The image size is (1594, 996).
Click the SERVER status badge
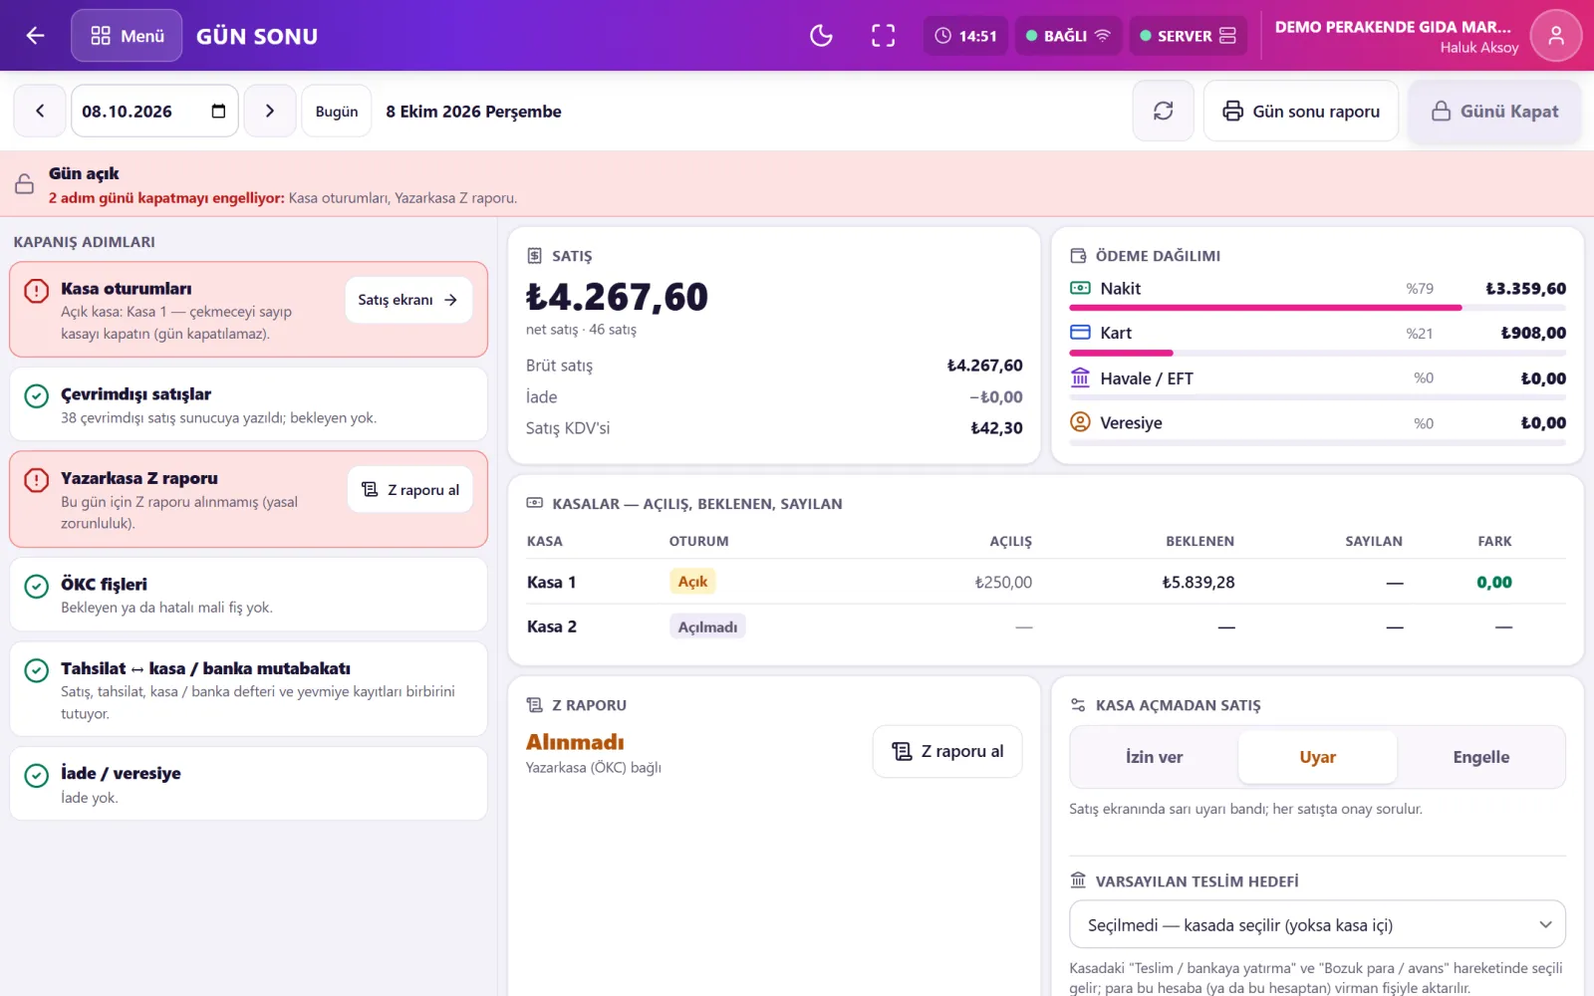[x=1188, y=36]
